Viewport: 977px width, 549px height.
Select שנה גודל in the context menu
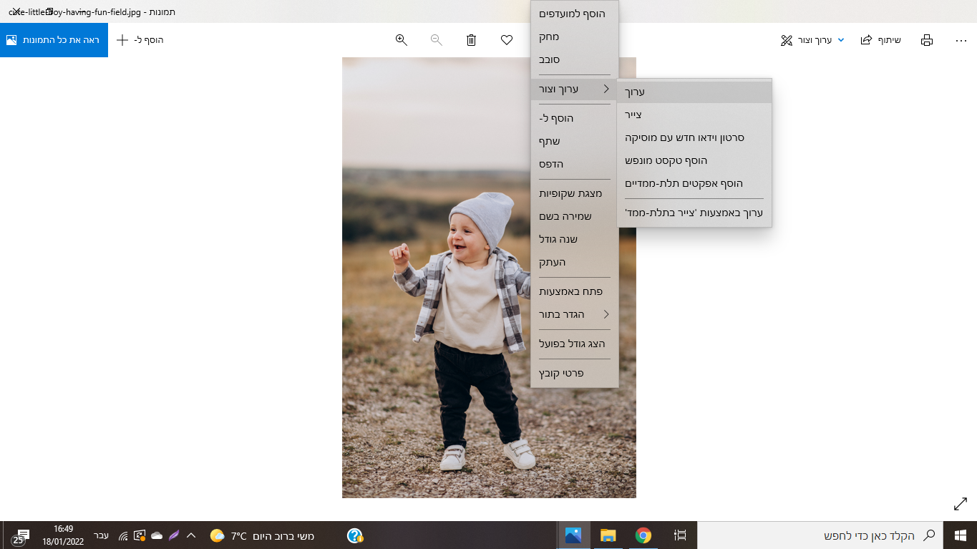click(x=575, y=240)
